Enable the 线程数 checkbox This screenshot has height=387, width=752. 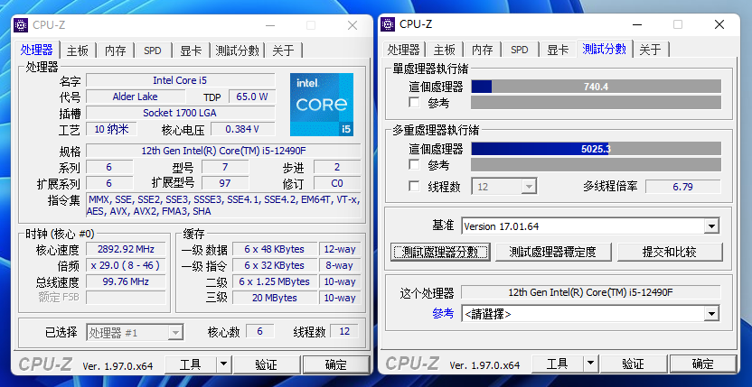coord(414,187)
